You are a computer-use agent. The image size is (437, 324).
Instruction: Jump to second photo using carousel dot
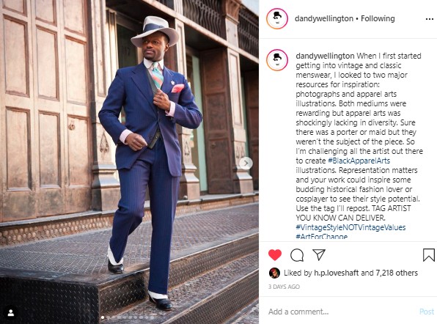(x=108, y=317)
